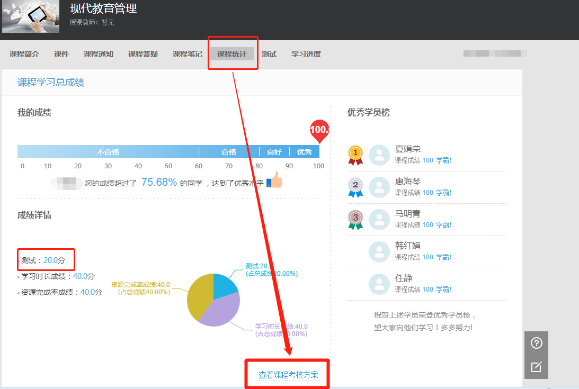Open the 课程笔记 tab
This screenshot has height=389, width=579.
(188, 54)
